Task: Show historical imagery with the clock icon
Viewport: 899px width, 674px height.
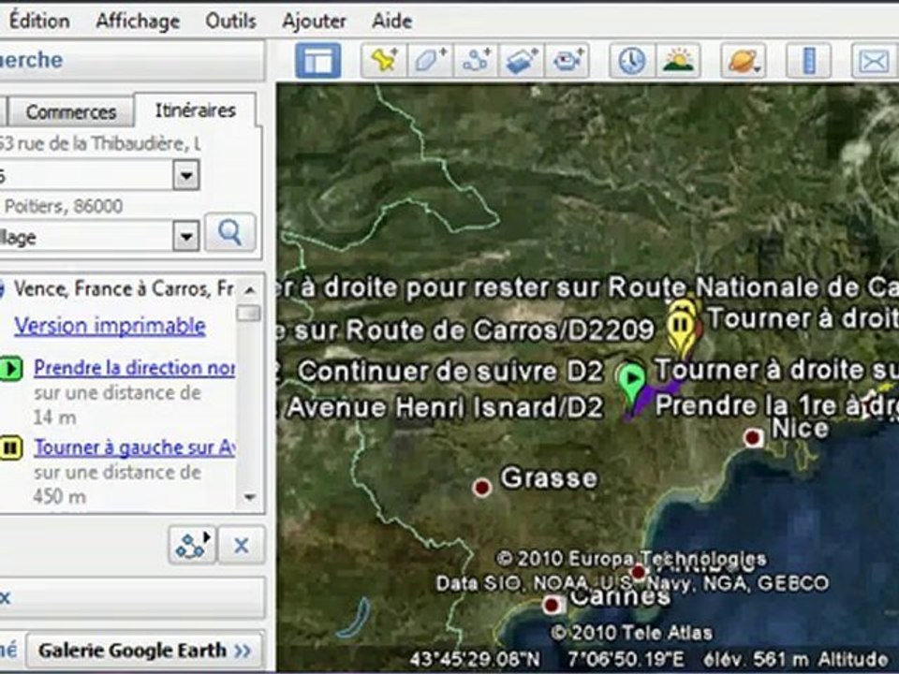Action: coord(632,61)
